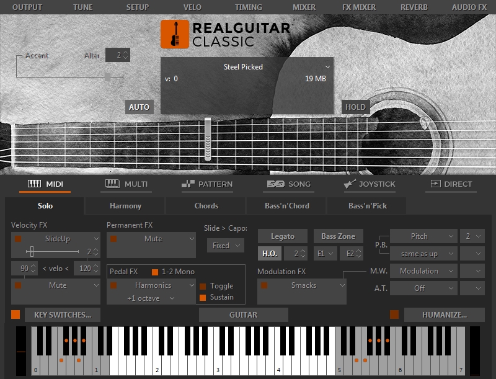
Task: Click the MULTI mode keyboard icon
Action: (x=112, y=184)
